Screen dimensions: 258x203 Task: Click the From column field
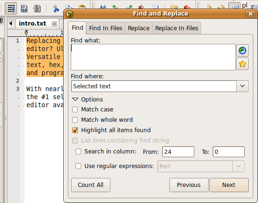click(178, 152)
